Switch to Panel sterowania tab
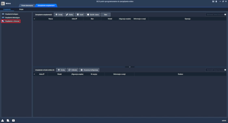The width and height of the screenshot is (228, 123). click(27, 6)
